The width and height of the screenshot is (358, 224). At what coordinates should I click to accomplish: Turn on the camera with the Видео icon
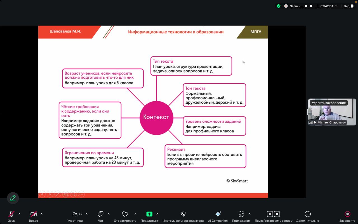(34, 214)
